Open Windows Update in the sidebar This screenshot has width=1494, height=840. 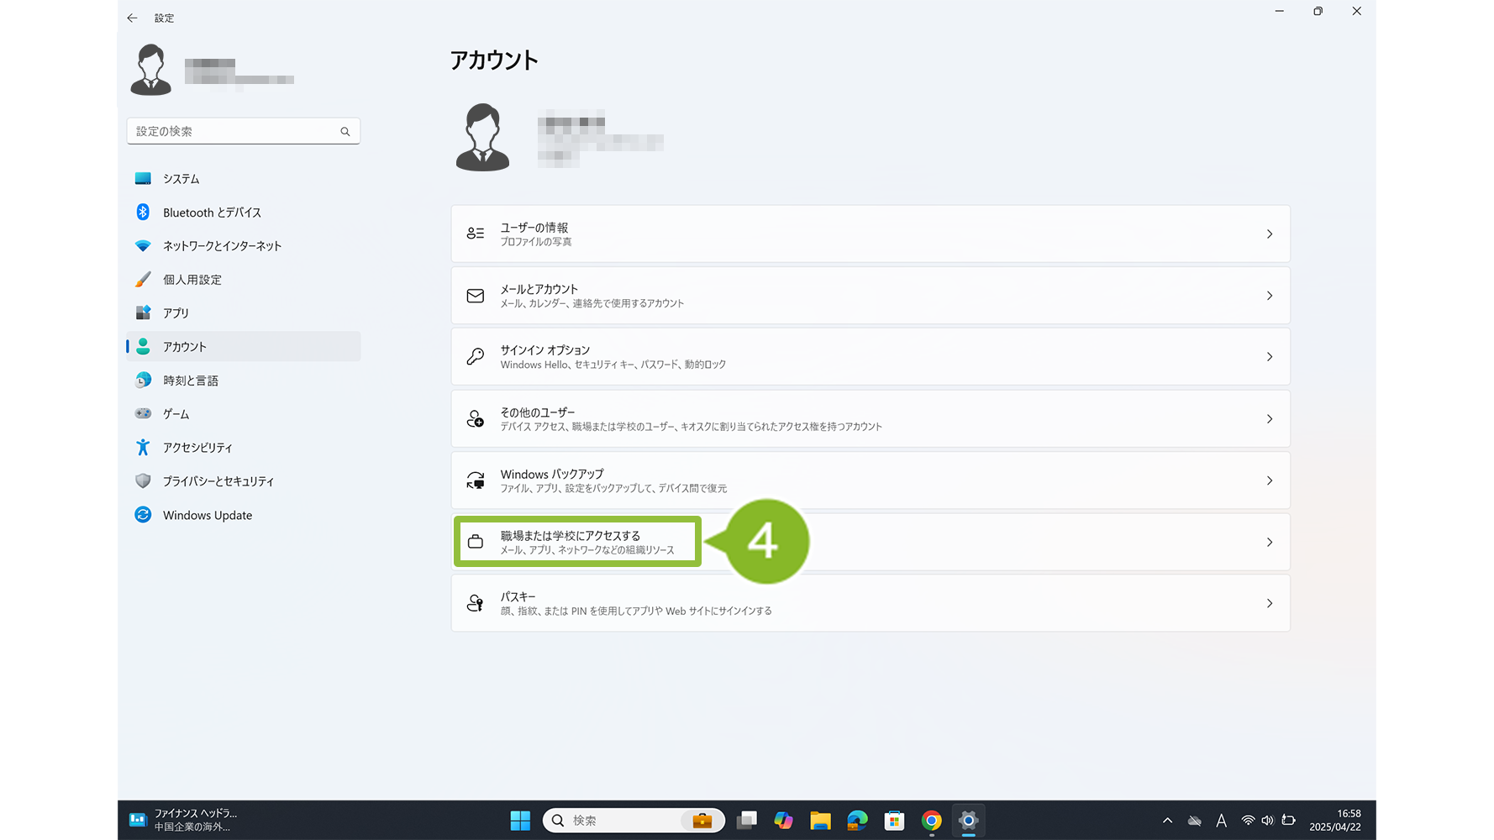point(244,515)
